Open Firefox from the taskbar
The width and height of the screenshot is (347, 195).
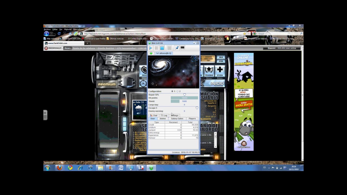coord(59,168)
